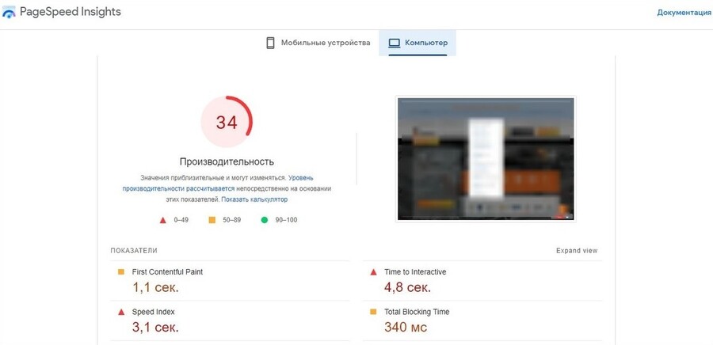This screenshot has width=713, height=345.
Task: Click the mobile phone icon
Action: [270, 43]
